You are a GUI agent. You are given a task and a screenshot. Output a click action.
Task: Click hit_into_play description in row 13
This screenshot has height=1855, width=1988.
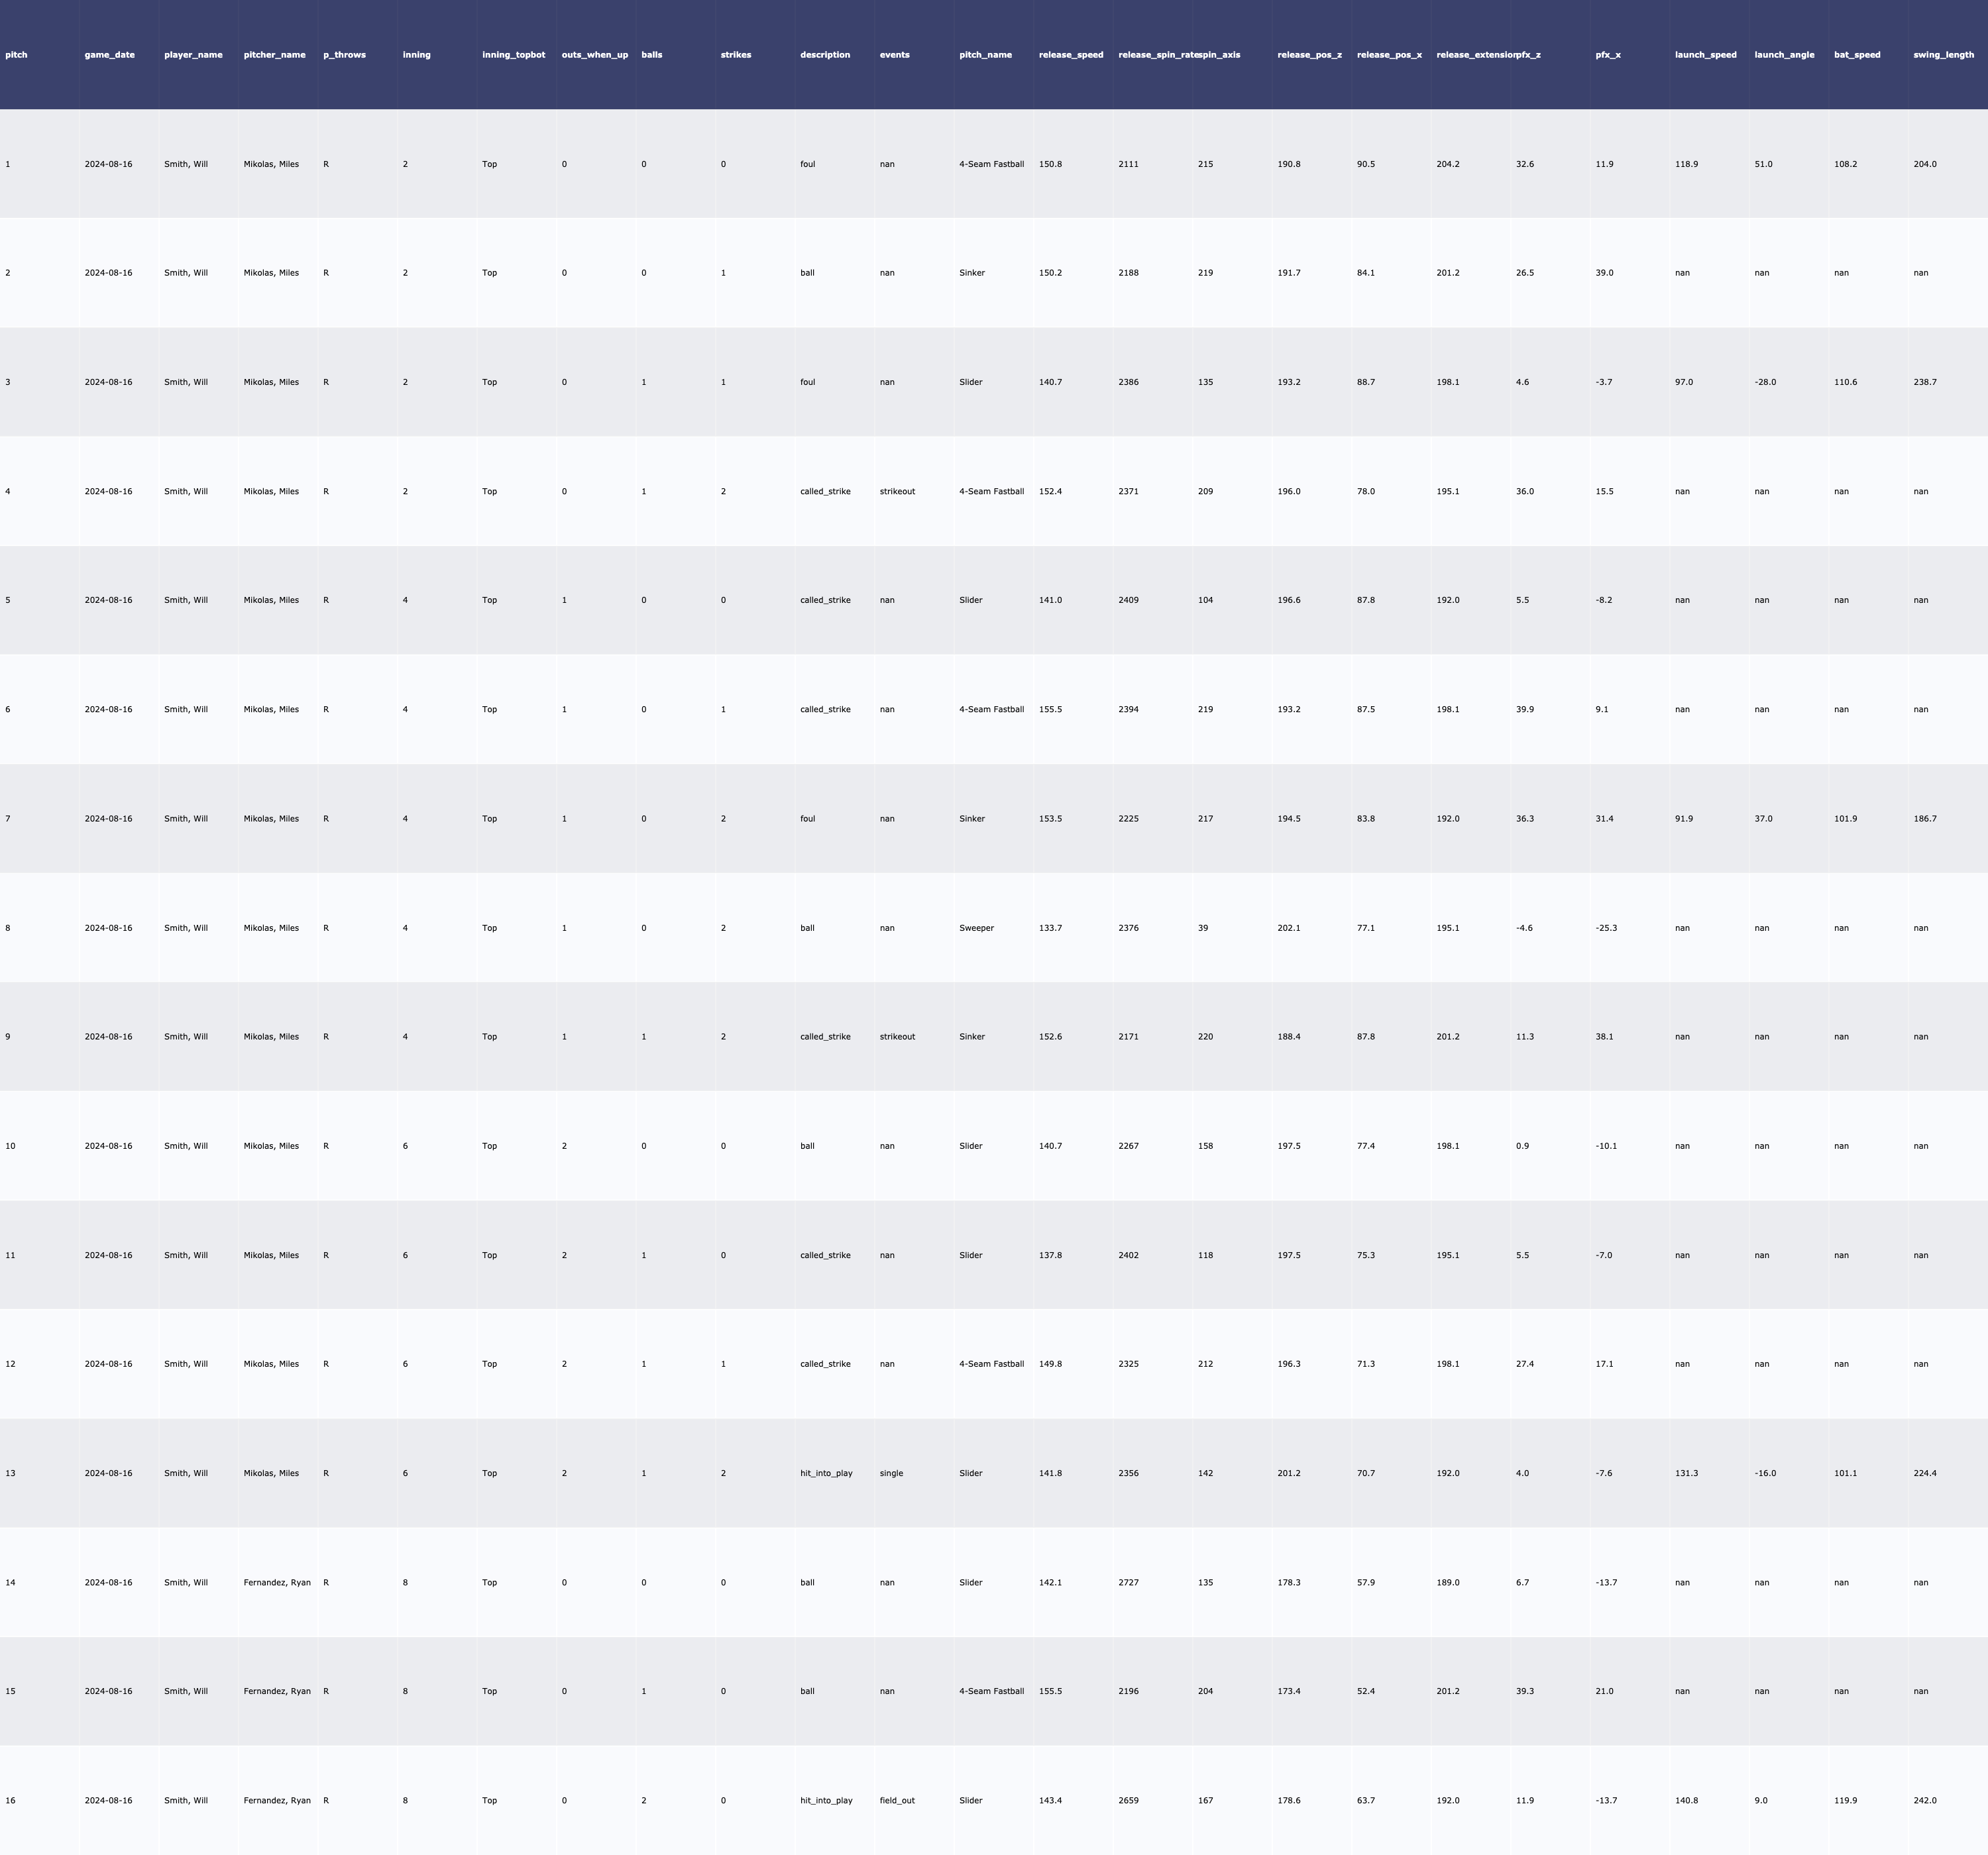click(826, 1473)
